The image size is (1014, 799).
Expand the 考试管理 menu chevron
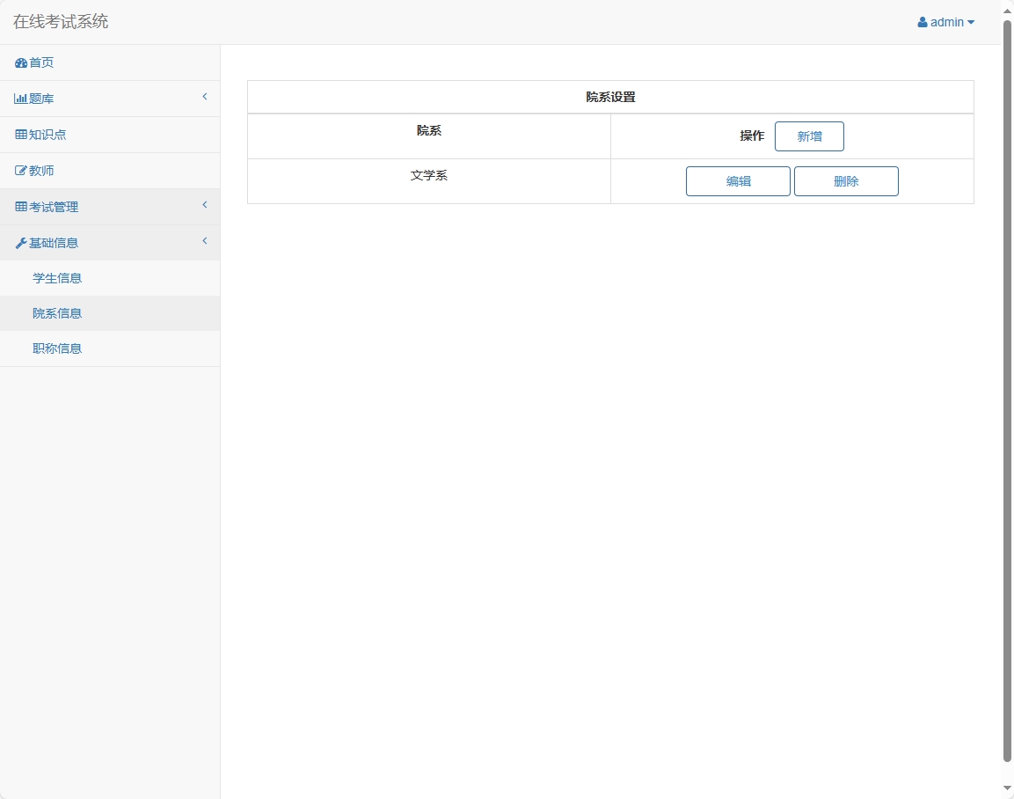(204, 205)
